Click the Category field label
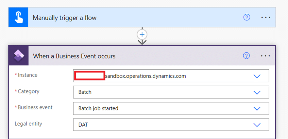The height and width of the screenshot is (139, 288). point(28,91)
